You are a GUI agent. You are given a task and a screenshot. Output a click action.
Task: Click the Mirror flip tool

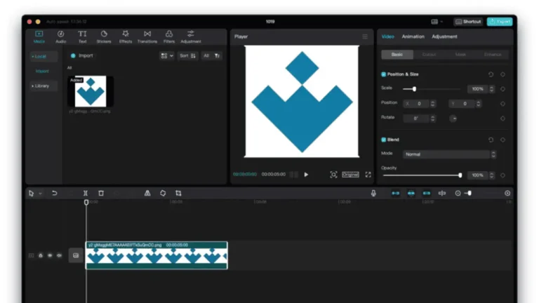(147, 193)
